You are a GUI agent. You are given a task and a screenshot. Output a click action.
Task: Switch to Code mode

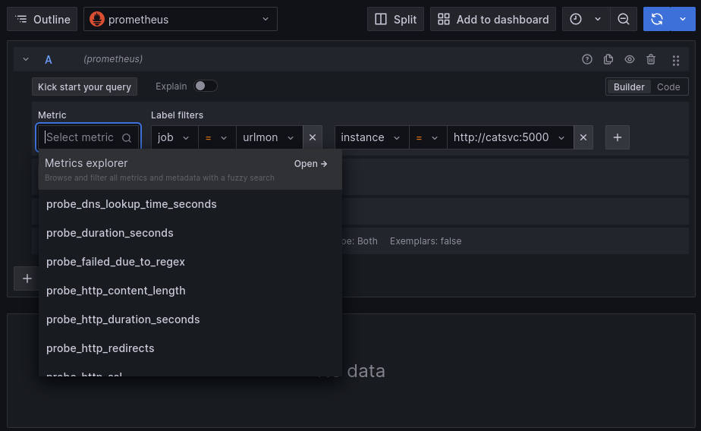coord(668,87)
